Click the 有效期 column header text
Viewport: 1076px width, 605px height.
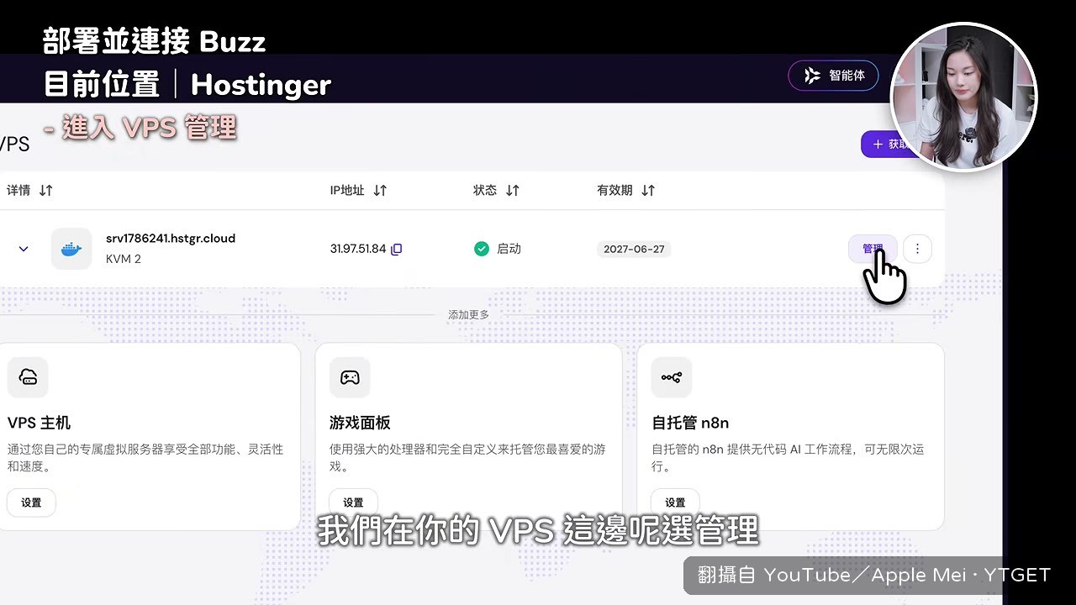coord(614,191)
